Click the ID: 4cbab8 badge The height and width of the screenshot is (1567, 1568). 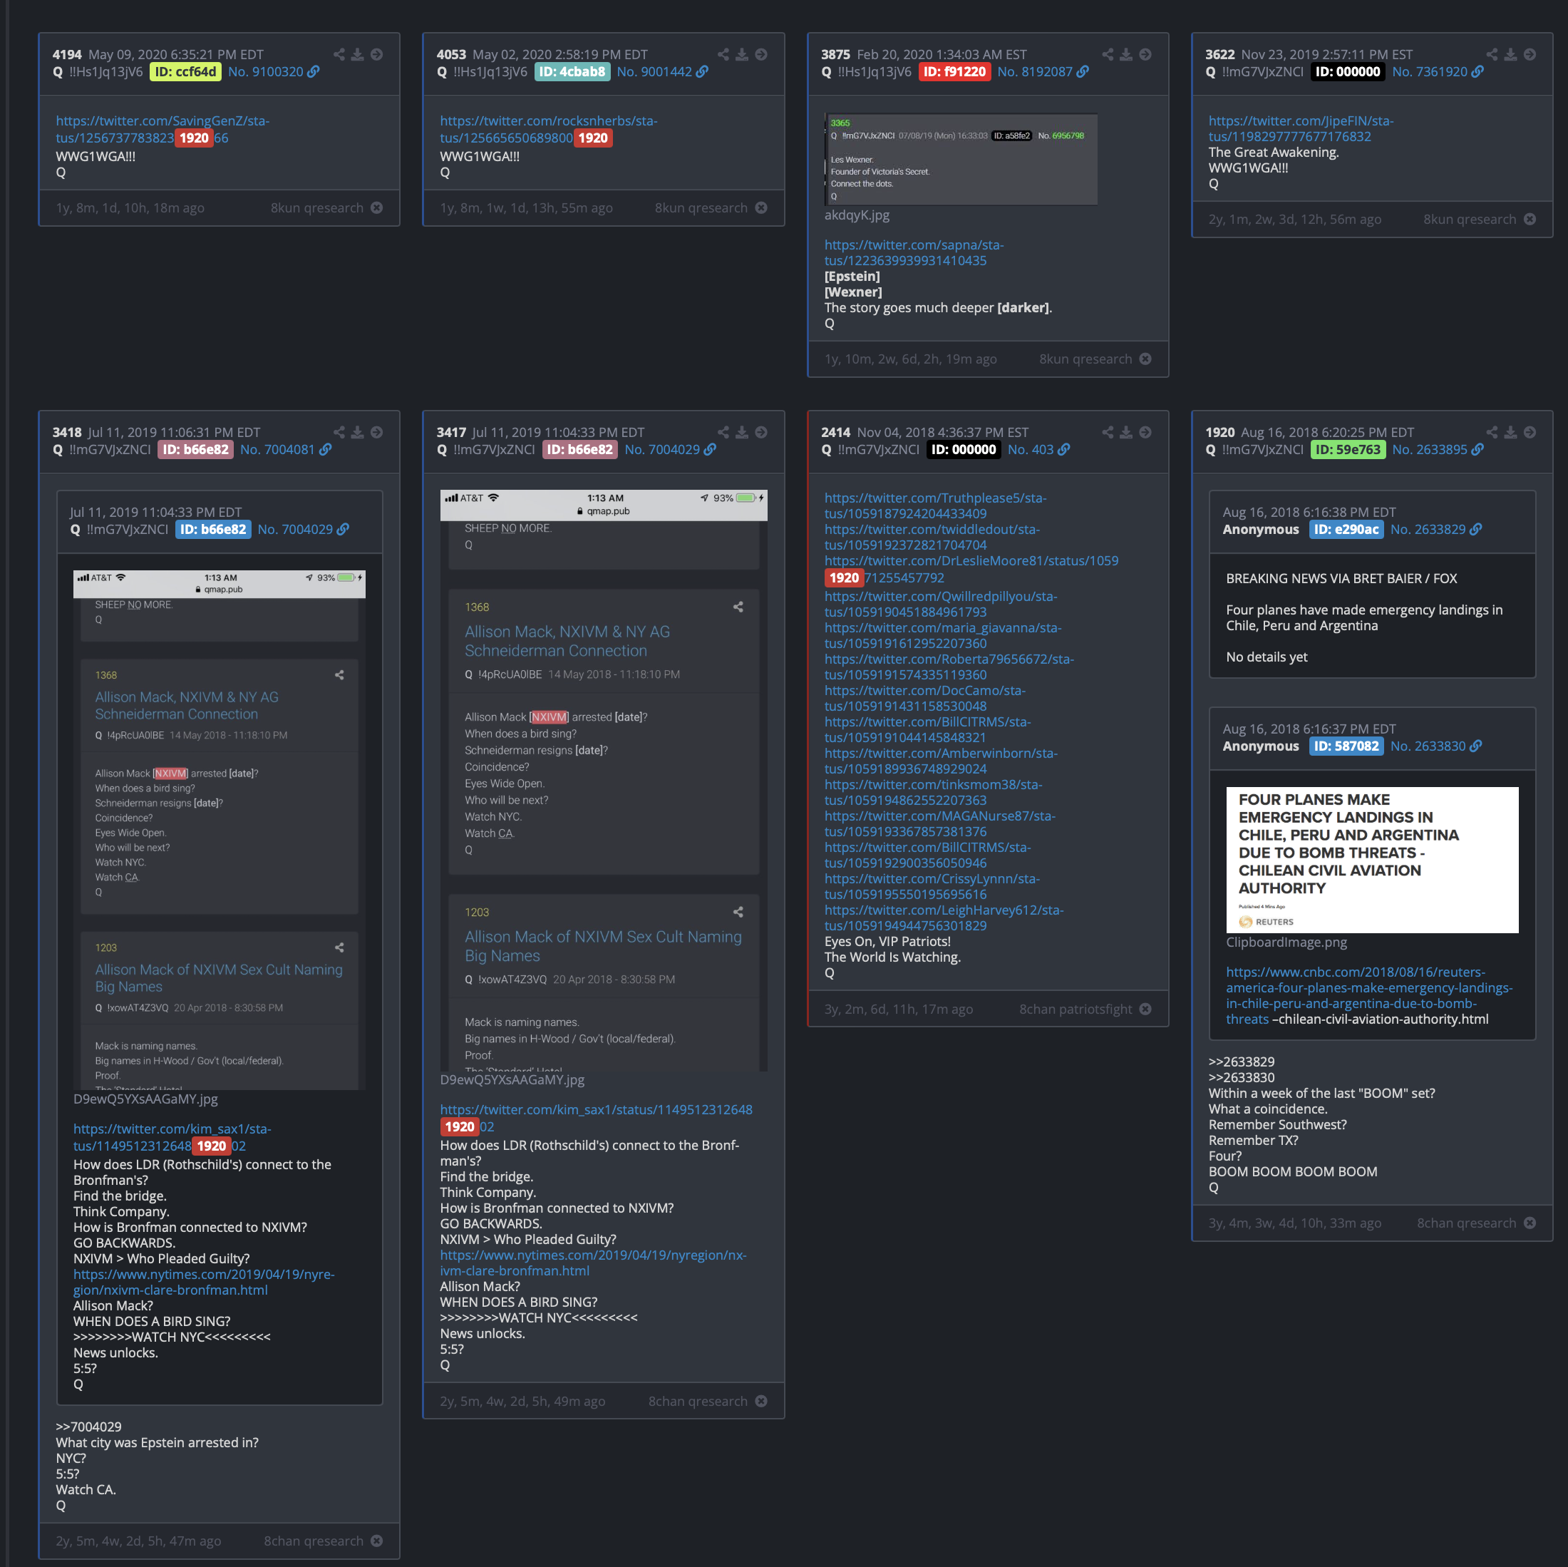572,71
